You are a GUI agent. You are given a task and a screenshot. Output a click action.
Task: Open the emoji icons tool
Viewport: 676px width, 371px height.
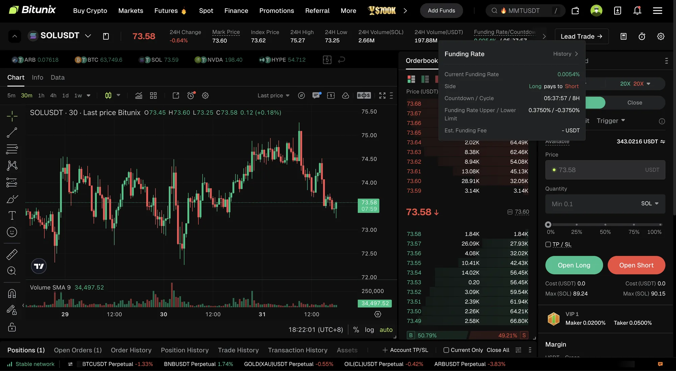[x=12, y=232]
